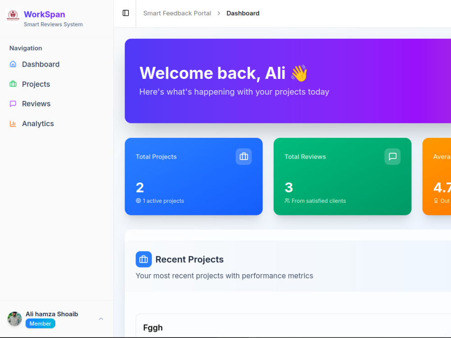Click the award icon on orange card

436,201
